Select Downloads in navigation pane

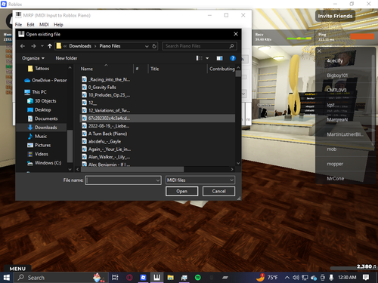(x=42, y=128)
